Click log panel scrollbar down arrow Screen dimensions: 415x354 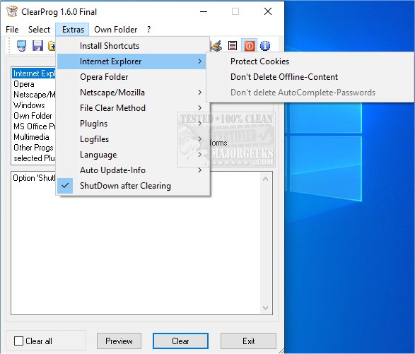(265, 307)
